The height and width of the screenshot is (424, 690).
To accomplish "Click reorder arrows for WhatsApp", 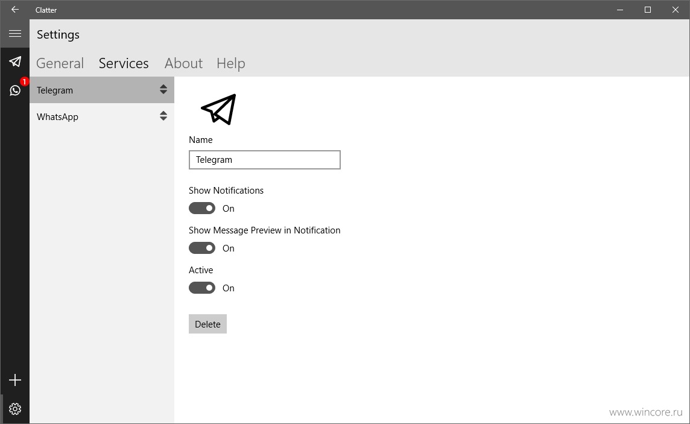I will pos(163,116).
